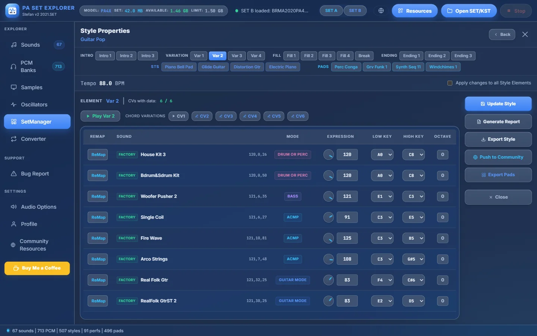Open High Key dropdown for Arco Strings
537x336 pixels.
[x=414, y=259]
